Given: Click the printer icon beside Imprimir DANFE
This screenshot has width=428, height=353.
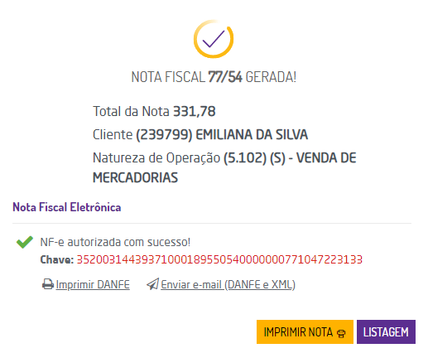Looking at the screenshot, I should 48,284.
